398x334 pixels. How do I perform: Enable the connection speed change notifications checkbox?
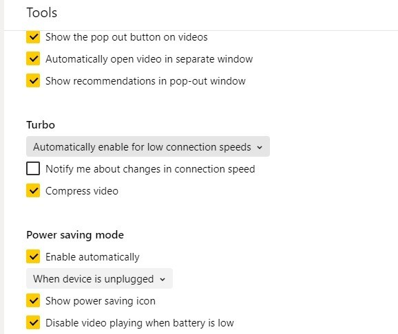tap(33, 168)
